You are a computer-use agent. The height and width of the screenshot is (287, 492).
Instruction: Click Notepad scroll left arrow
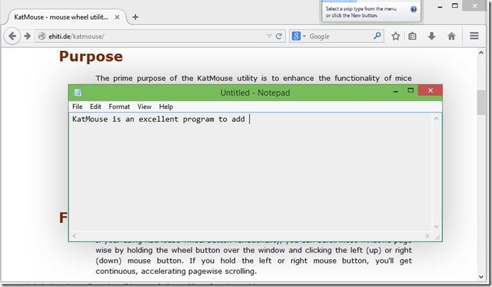[x=74, y=235]
